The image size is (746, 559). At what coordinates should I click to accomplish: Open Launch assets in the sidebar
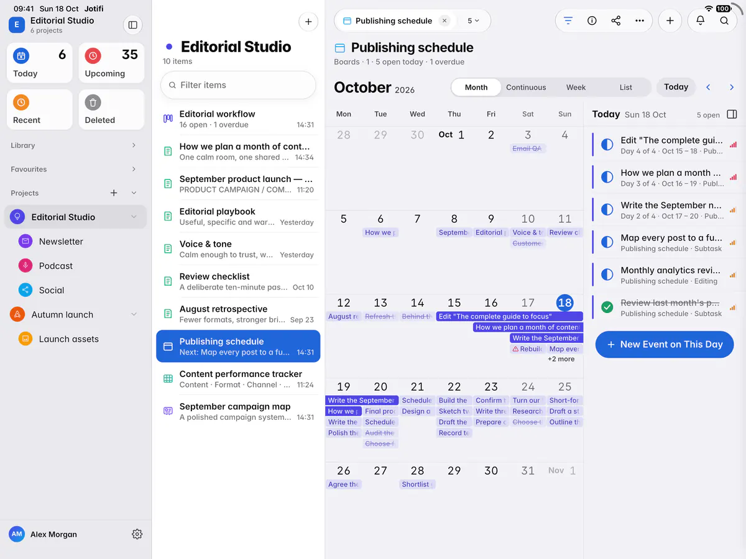click(76, 339)
